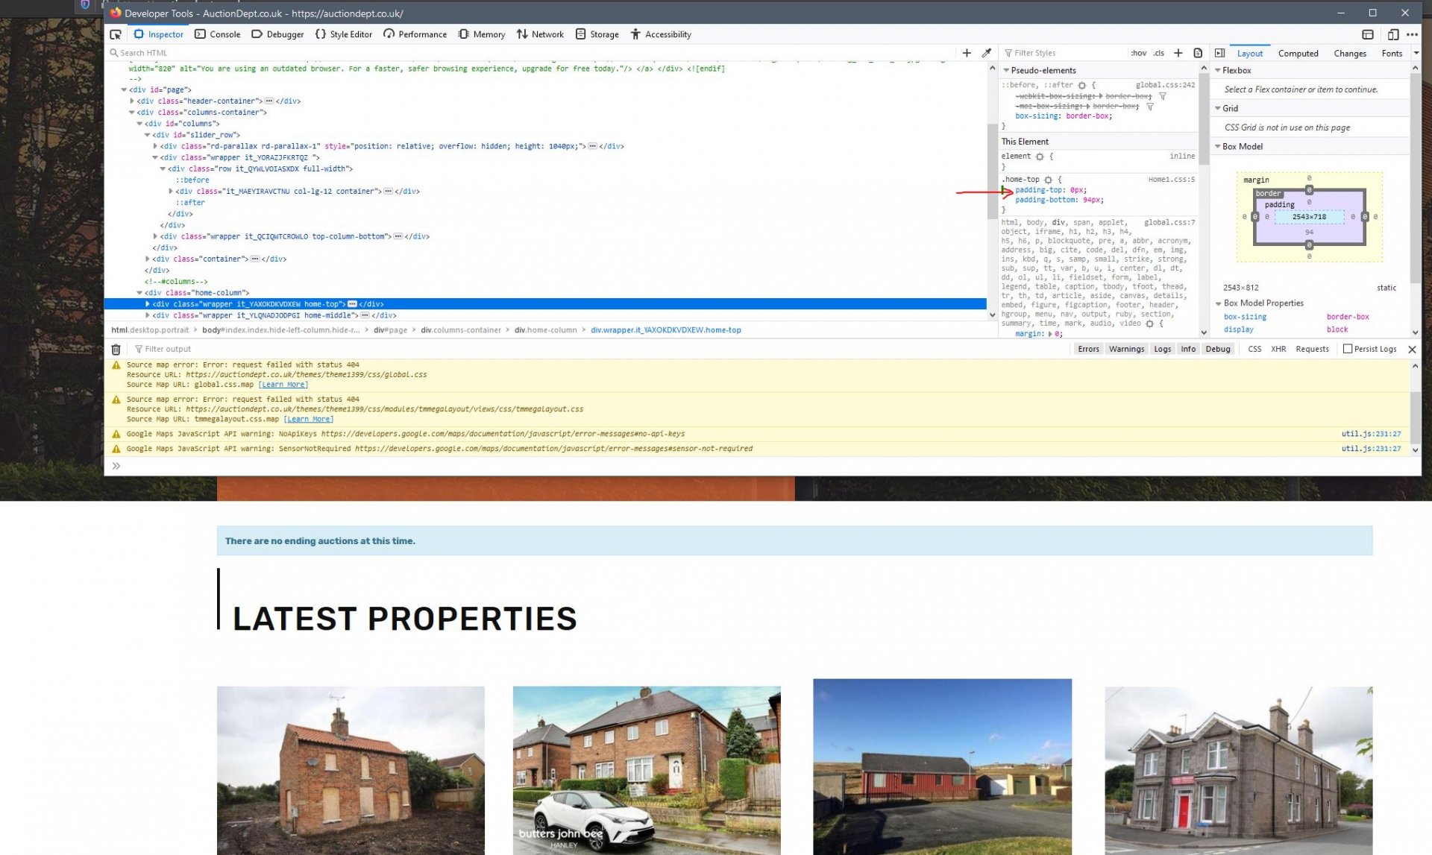Image resolution: width=1432 pixels, height=855 pixels.
Task: Add a new HTML node
Action: click(967, 53)
